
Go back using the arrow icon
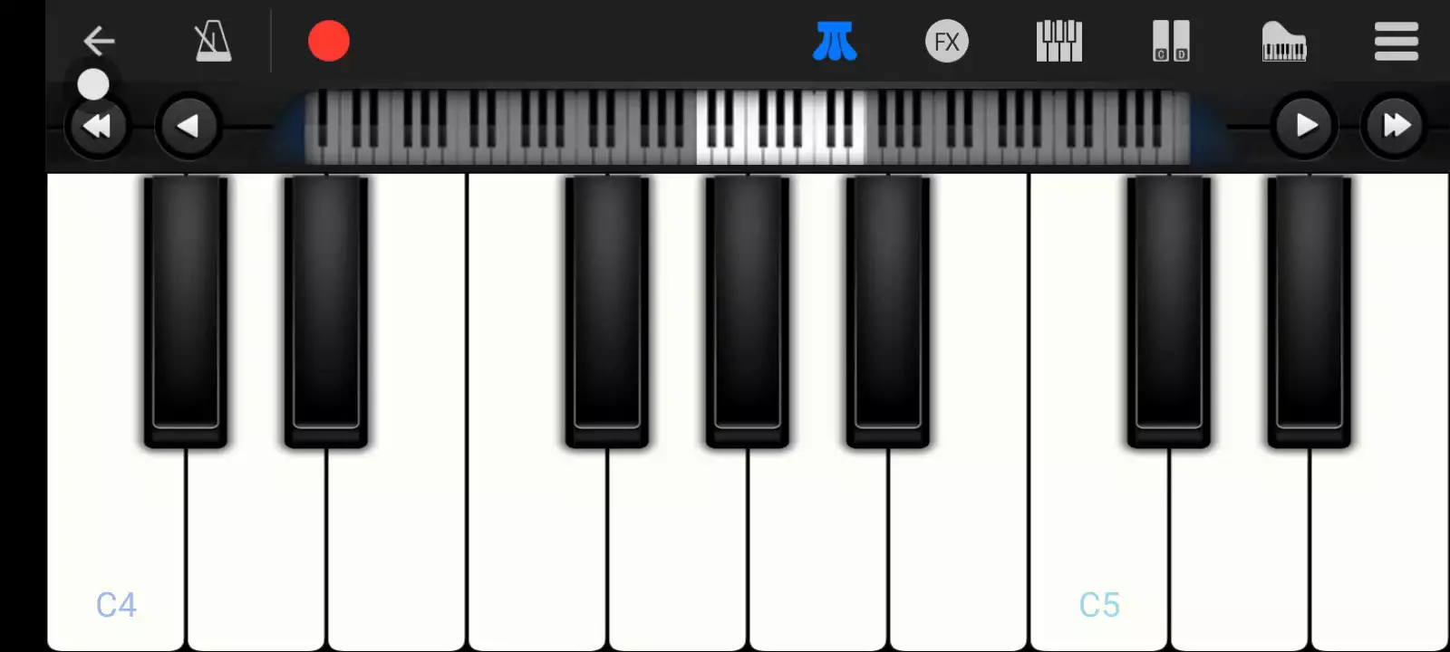99,41
